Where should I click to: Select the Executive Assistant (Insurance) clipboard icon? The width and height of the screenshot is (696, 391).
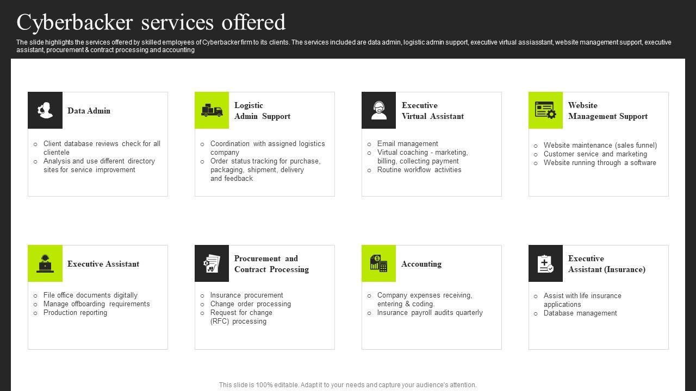pyautogui.click(x=545, y=263)
